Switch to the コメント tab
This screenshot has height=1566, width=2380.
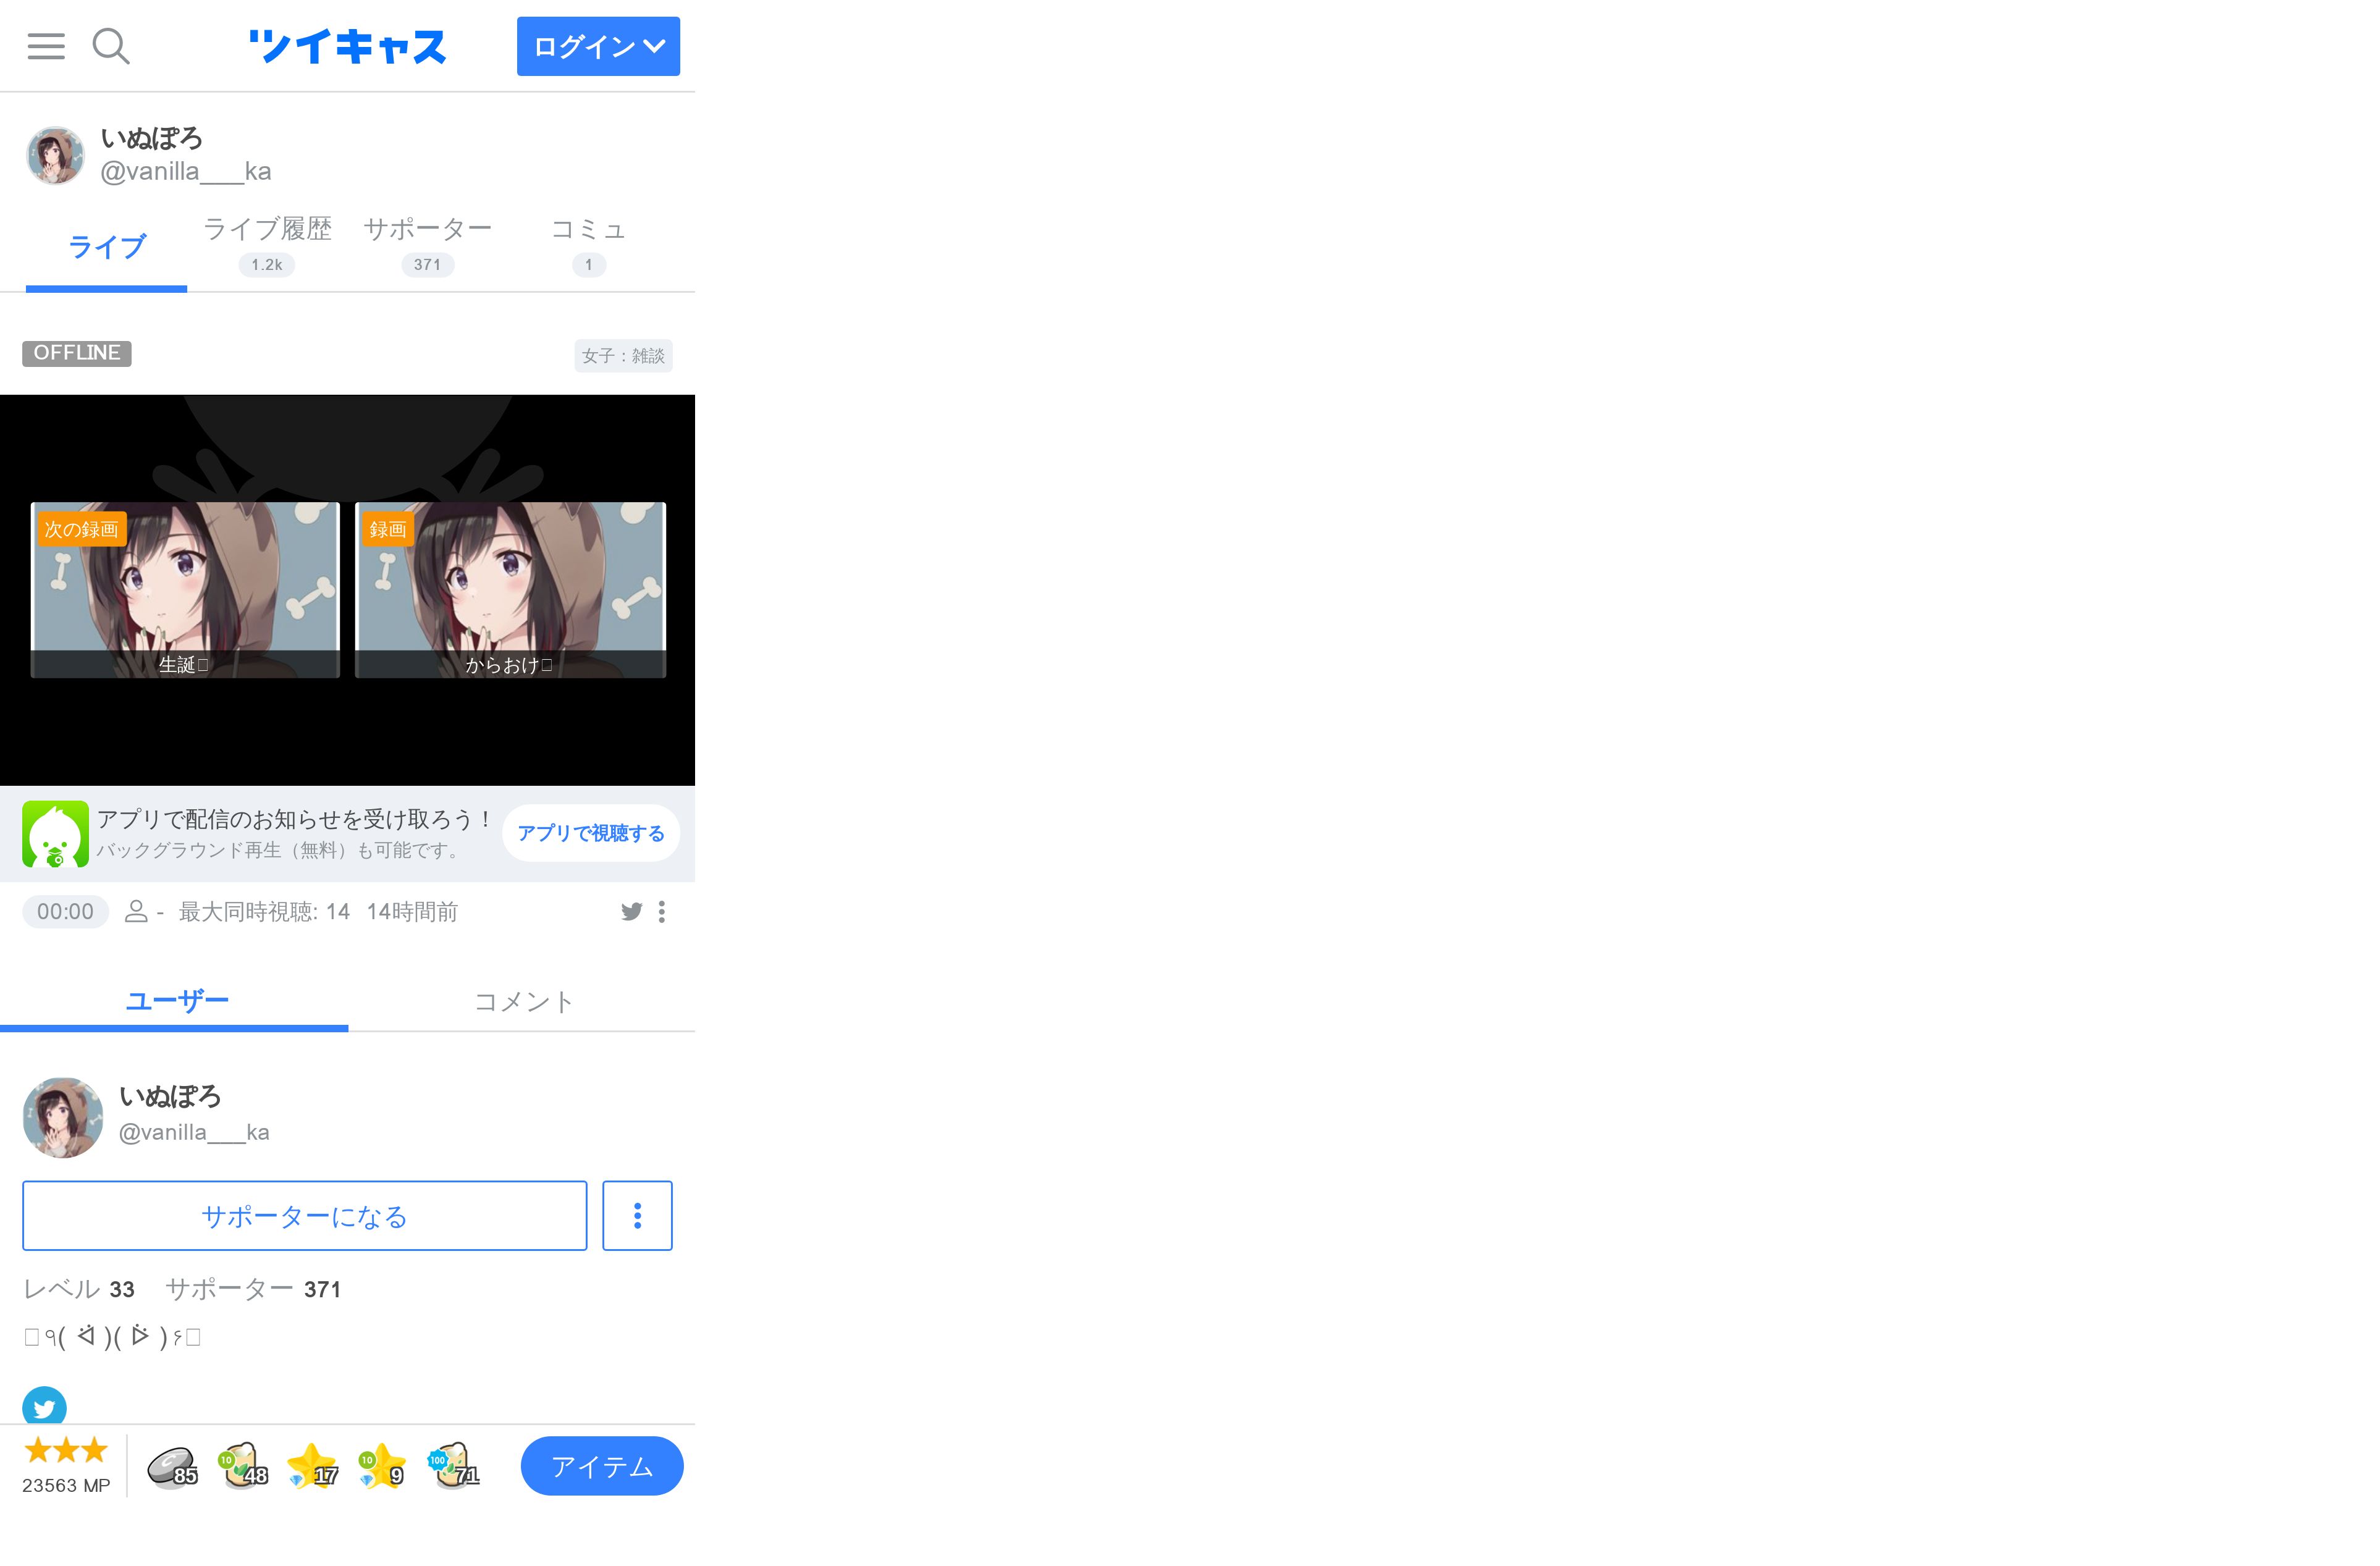pos(523,1001)
